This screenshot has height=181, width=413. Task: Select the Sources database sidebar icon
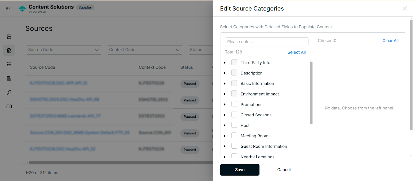click(x=9, y=50)
